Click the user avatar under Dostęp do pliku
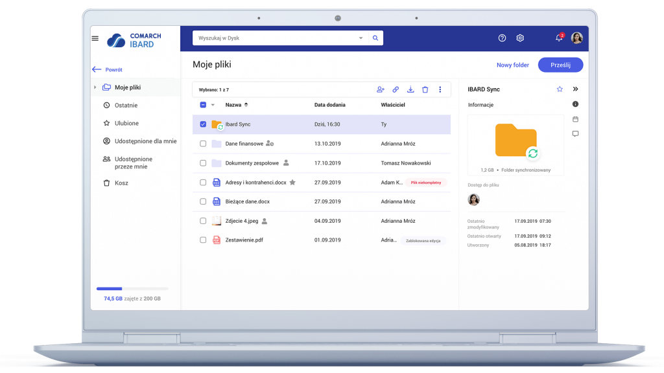 point(473,199)
